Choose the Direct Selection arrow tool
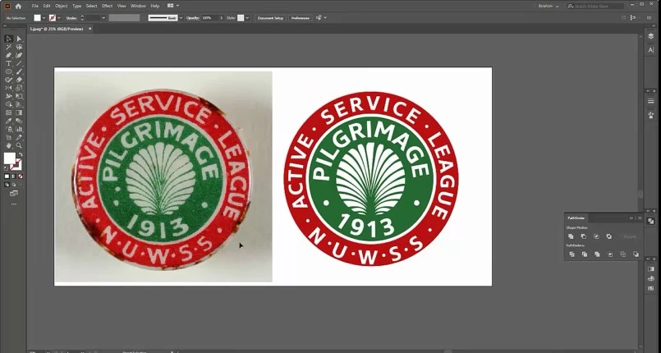Screen dimensions: 661x353 19,39
